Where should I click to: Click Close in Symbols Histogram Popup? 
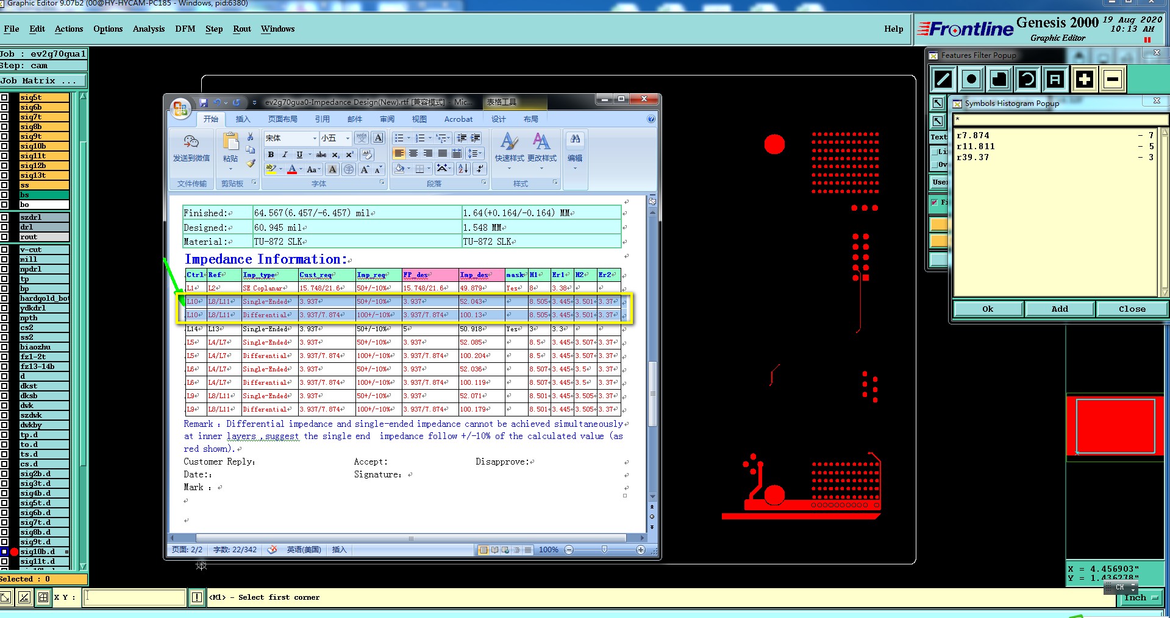1132,309
